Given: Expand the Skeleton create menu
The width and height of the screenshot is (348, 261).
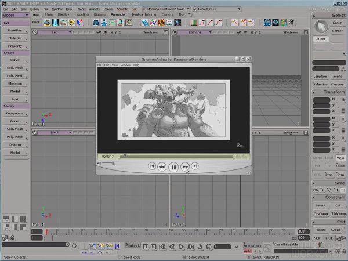Looking at the screenshot, I should coord(16,84).
